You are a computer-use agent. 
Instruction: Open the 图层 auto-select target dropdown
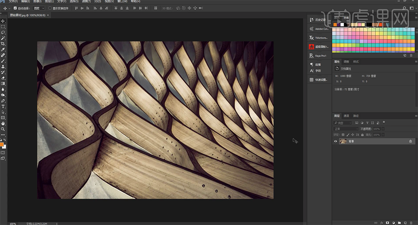coord(39,8)
